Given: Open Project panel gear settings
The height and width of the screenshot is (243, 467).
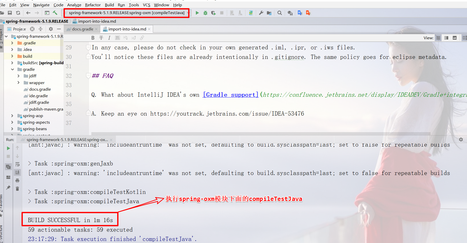Looking at the screenshot, I should click(51, 29).
